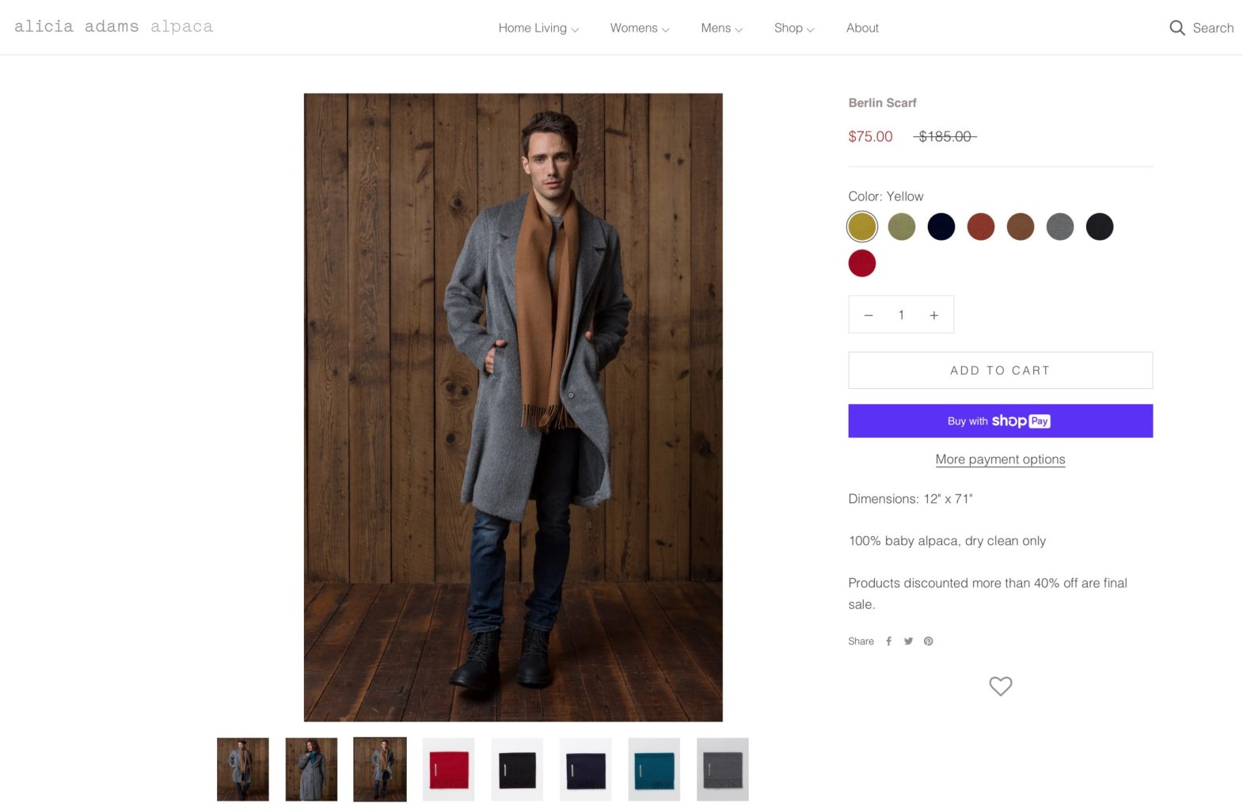Screen dimensions: 1243x811
Task: Share product on Facebook
Action: click(x=888, y=642)
